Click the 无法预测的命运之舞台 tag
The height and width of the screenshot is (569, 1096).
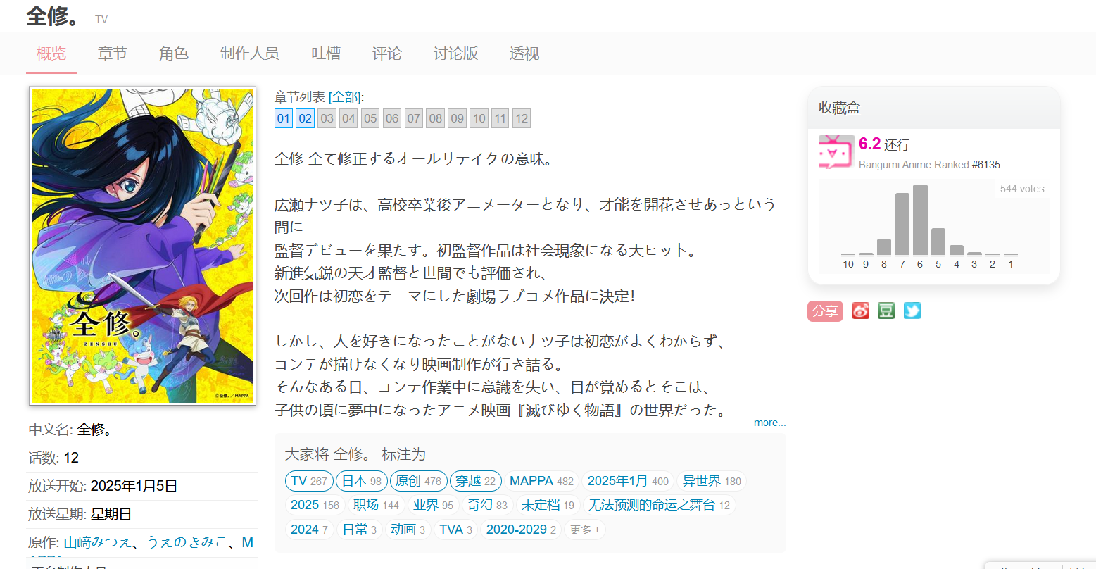659,505
